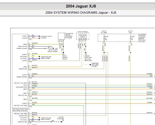The width and height of the screenshot is (155, 125).
Task: Click the 'ROOF CONSOLE' label
Action: (83, 32)
